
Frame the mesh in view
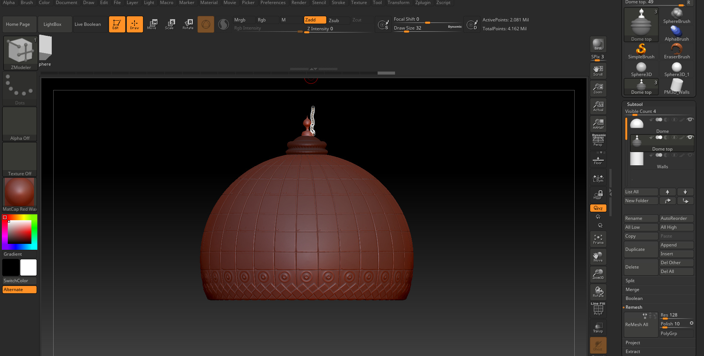click(598, 239)
